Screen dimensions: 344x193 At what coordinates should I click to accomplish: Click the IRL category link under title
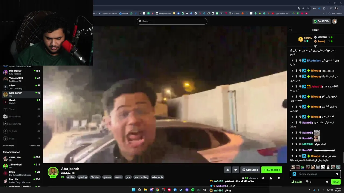[x=63, y=177]
